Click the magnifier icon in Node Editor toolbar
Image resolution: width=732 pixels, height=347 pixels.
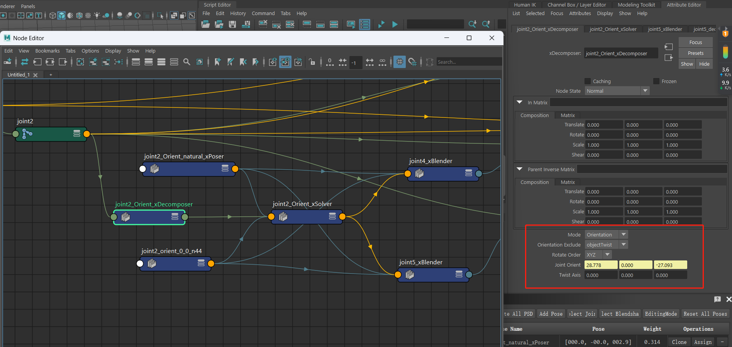[x=187, y=62]
